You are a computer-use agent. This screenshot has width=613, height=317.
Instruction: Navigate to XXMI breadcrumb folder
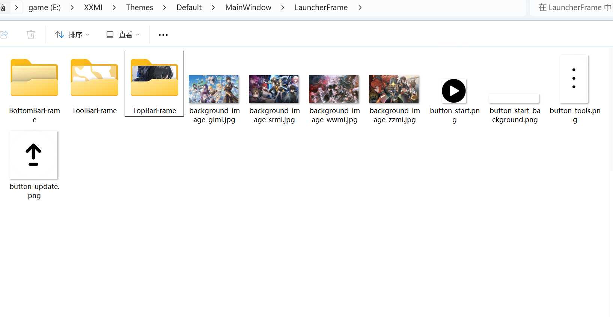[93, 8]
